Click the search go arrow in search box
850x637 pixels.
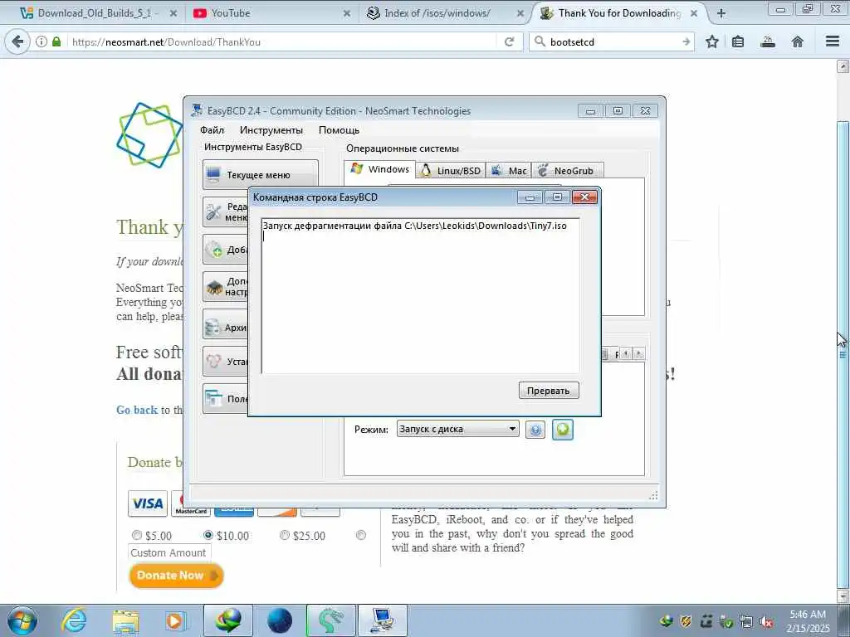coord(686,41)
